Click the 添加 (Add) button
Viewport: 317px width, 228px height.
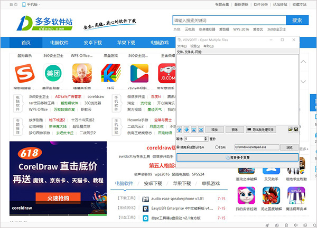click(x=215, y=130)
